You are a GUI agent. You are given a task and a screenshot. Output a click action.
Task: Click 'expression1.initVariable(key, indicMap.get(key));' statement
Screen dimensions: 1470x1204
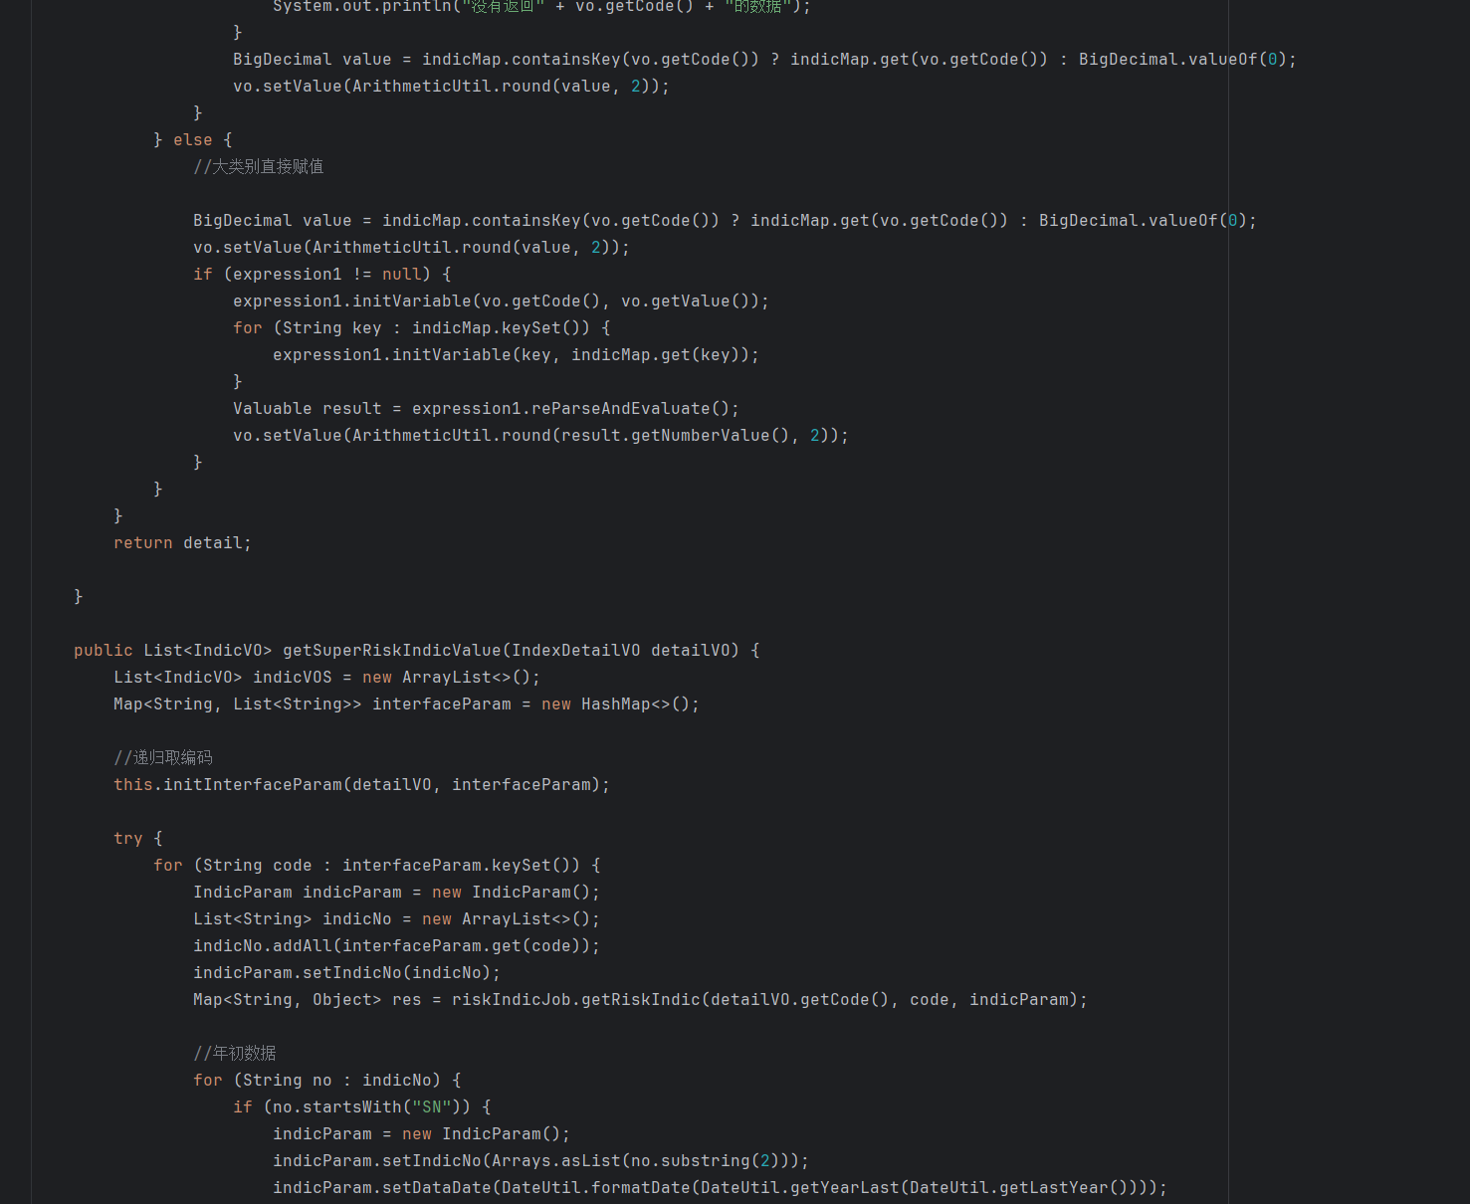tap(517, 355)
